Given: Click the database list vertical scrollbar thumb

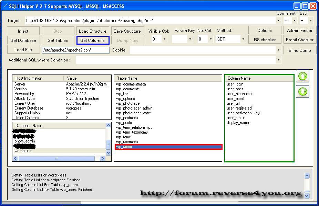Looking at the screenshot, I should tap(109, 144).
